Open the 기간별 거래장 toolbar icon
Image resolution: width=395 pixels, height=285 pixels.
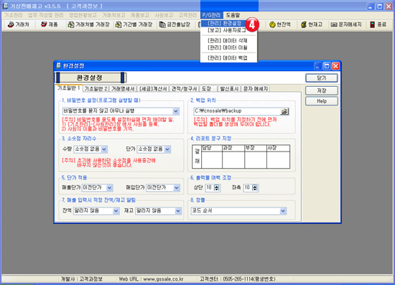tap(134, 24)
